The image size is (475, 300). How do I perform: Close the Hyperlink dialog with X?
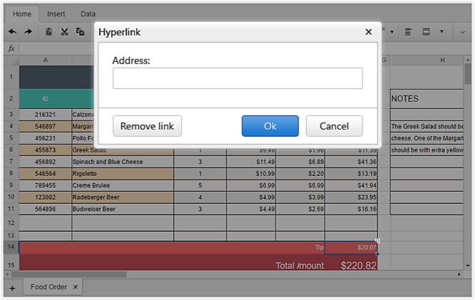point(368,32)
